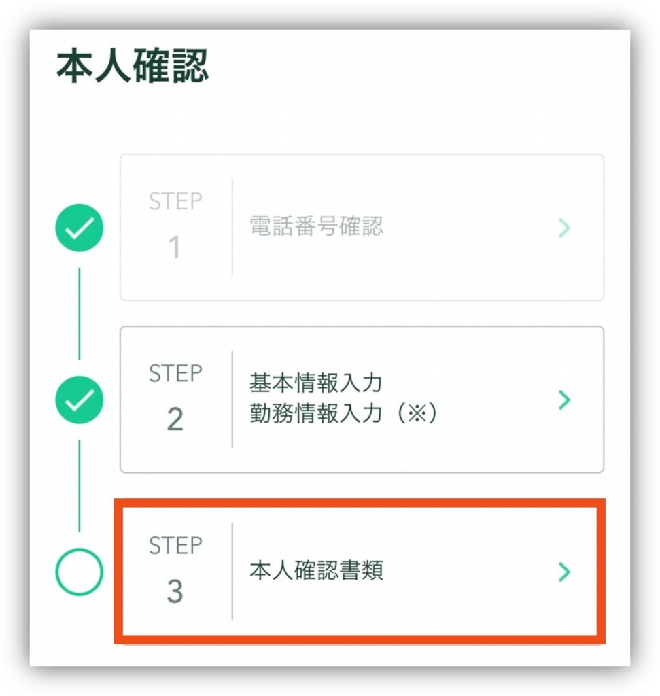Click the 本人確認 page heading
The width and height of the screenshot is (660, 696).
(133, 67)
